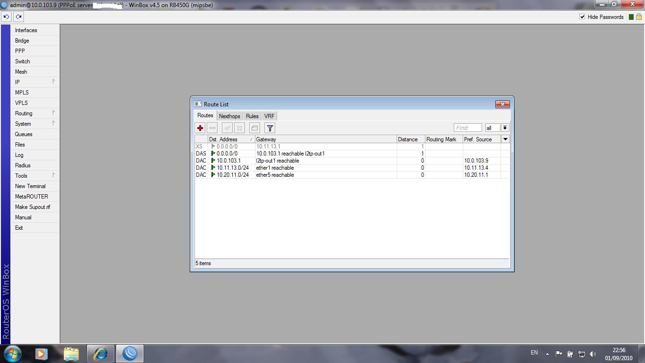Select the WinBox taskbar button
Viewport: 645px width, 363px height.
click(130, 354)
